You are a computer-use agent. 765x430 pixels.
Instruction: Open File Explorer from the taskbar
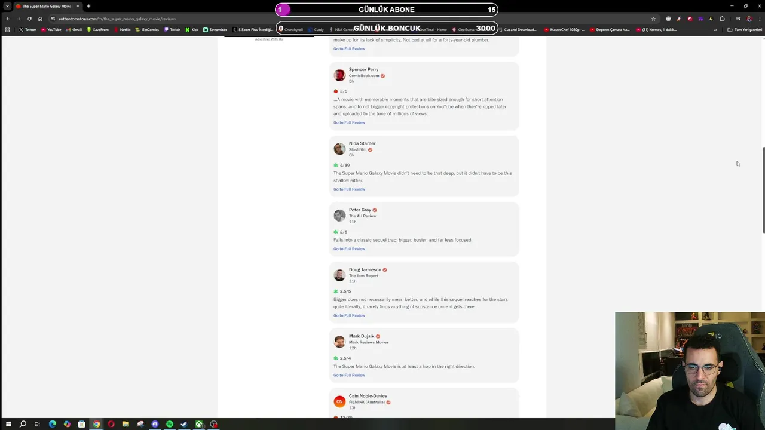point(126,424)
